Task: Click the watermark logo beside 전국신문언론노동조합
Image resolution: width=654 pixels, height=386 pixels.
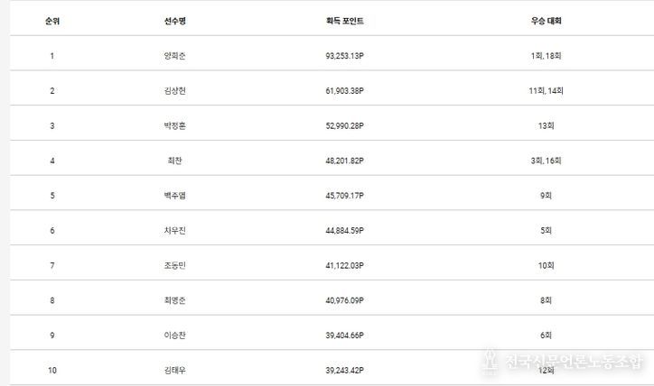Action: click(490, 360)
